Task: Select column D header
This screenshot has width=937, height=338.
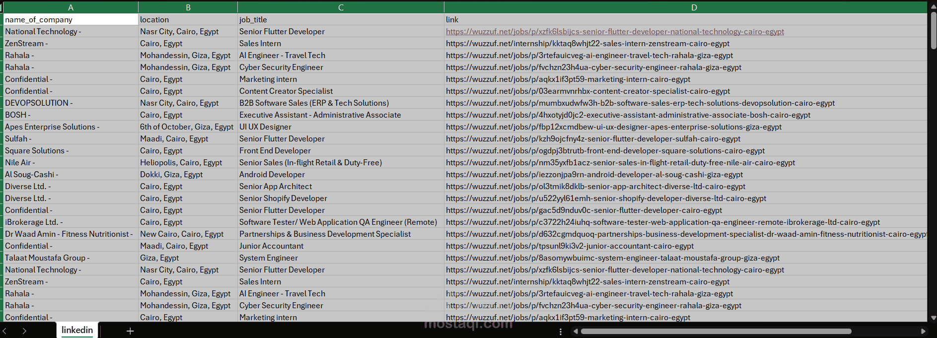Action: pos(685,7)
